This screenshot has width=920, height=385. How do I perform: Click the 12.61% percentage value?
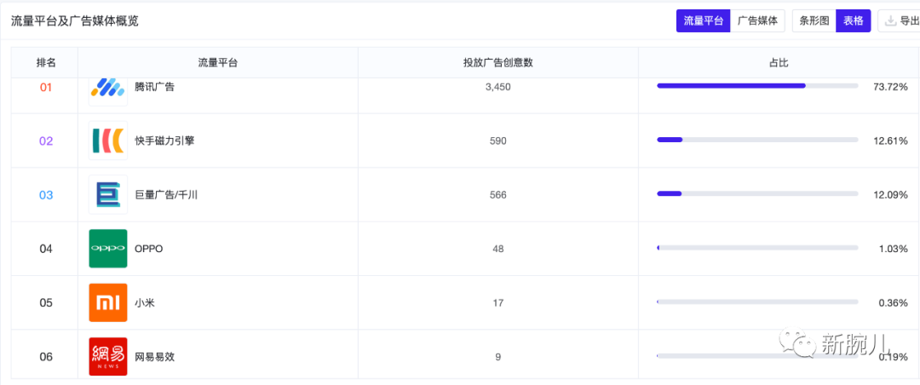click(x=891, y=141)
